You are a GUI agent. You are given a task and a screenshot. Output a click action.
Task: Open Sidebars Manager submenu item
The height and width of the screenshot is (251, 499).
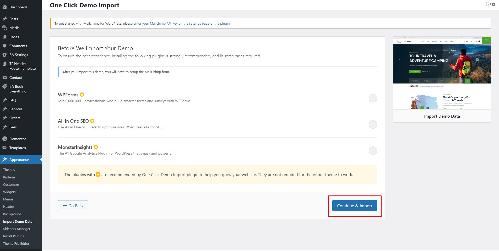click(x=17, y=229)
